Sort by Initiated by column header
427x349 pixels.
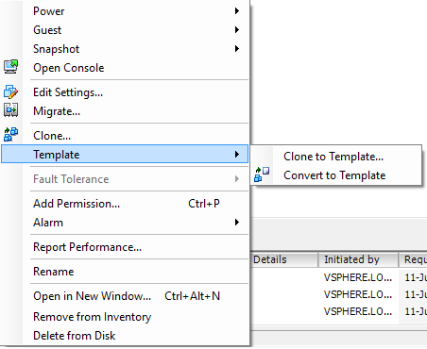click(x=358, y=259)
